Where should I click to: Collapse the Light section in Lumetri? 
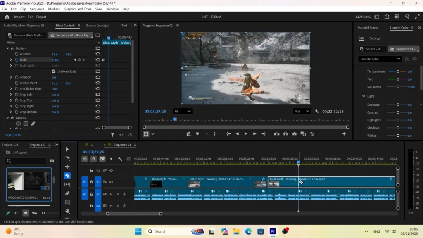point(364,96)
